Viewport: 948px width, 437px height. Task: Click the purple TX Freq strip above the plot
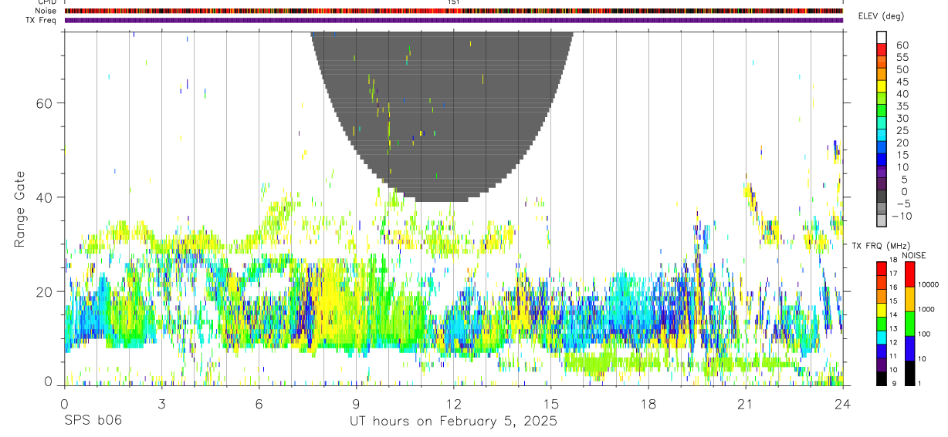click(453, 20)
